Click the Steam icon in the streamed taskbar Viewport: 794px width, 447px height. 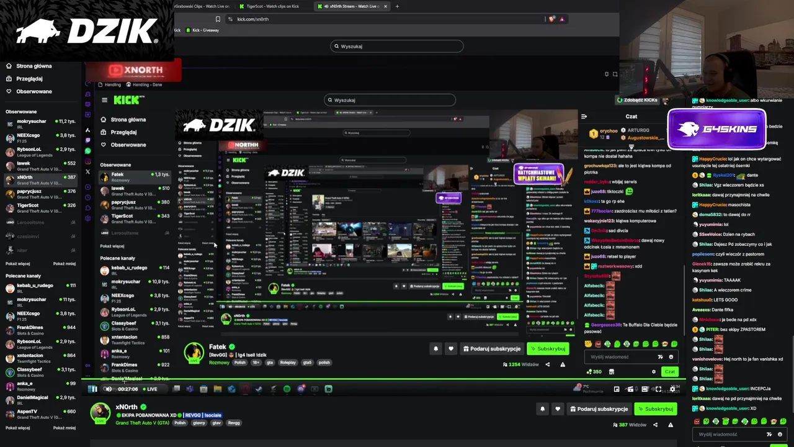pyautogui.click(x=259, y=389)
